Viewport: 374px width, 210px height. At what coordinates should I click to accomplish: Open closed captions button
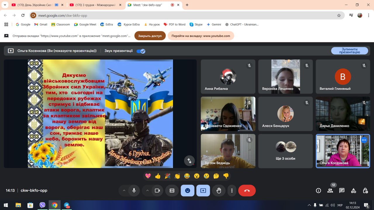[172, 190]
